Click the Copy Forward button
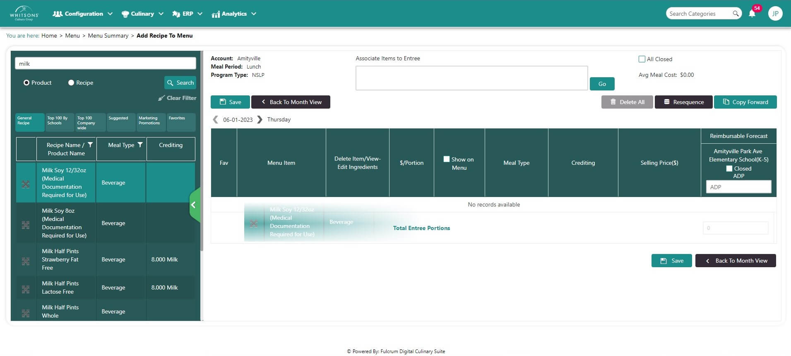The image size is (791, 356). tap(745, 102)
